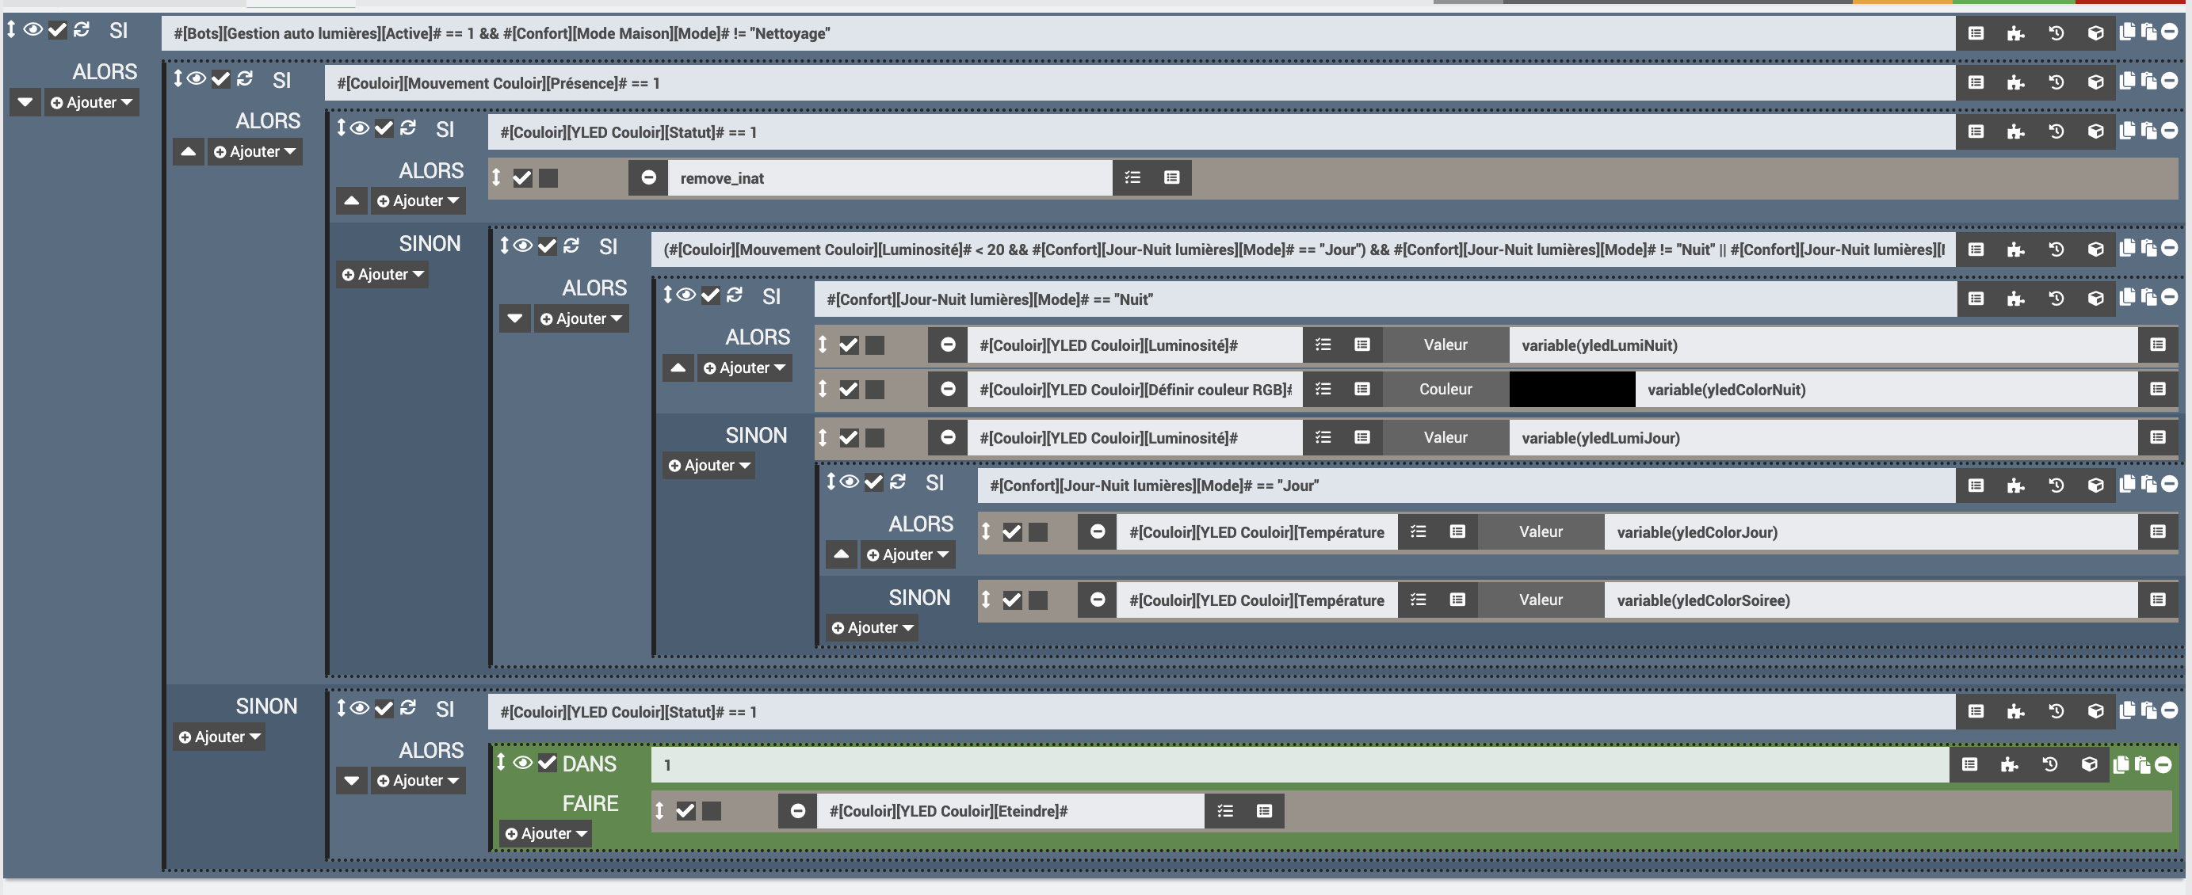This screenshot has width=2192, height=895.
Task: Uncheck the enable checkbox of the remove_inat action
Action: (x=522, y=177)
